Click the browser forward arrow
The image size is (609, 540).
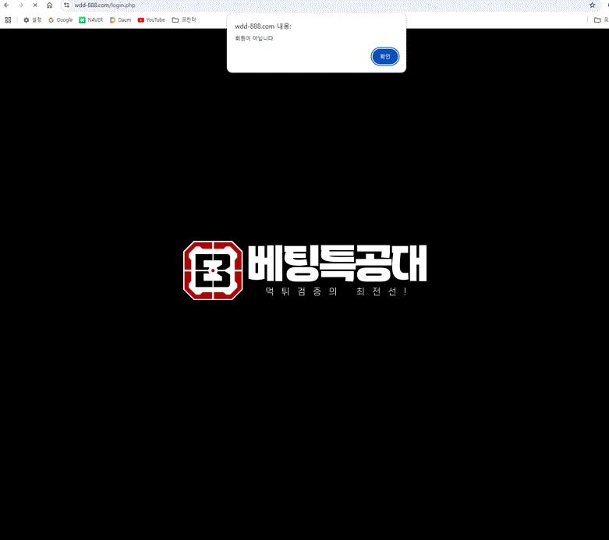[21, 5]
